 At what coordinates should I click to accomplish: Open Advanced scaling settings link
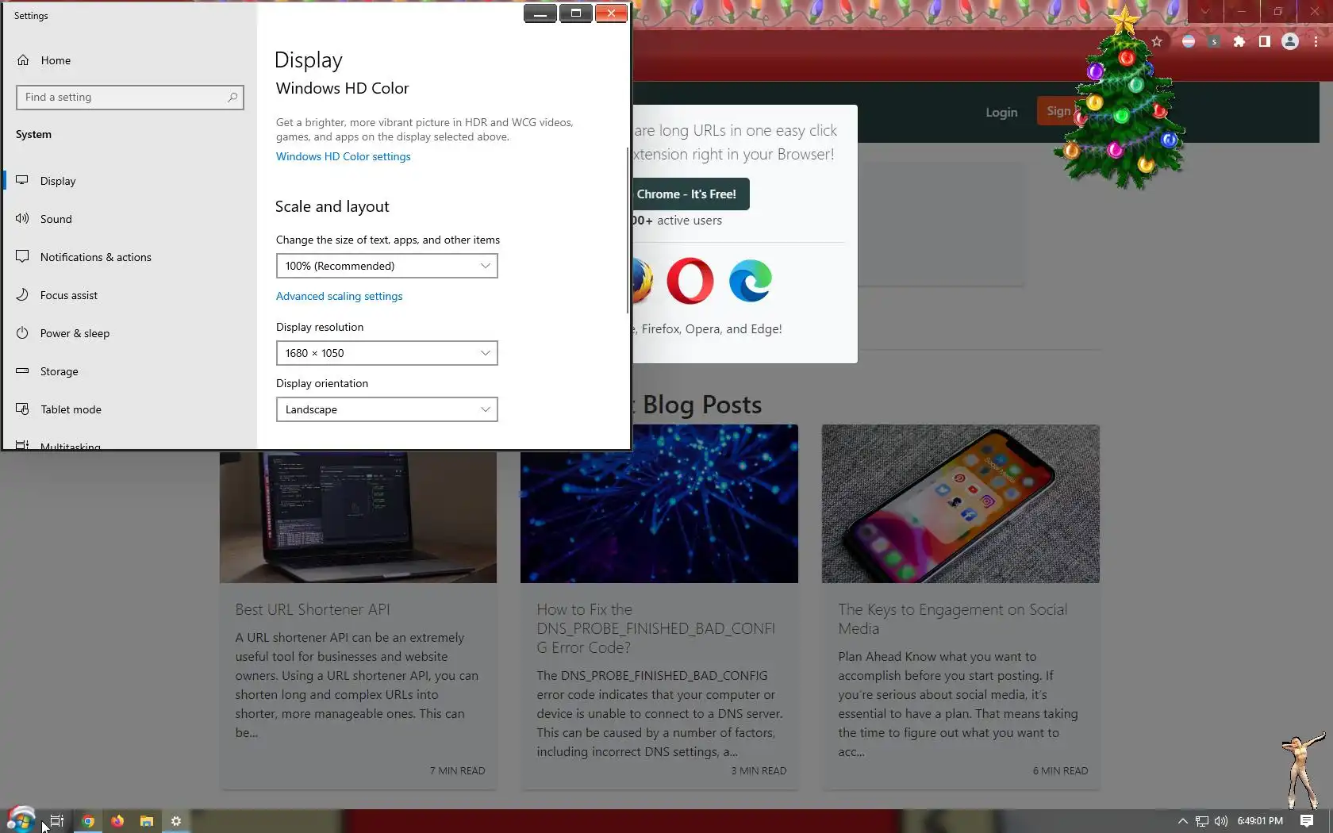(339, 296)
